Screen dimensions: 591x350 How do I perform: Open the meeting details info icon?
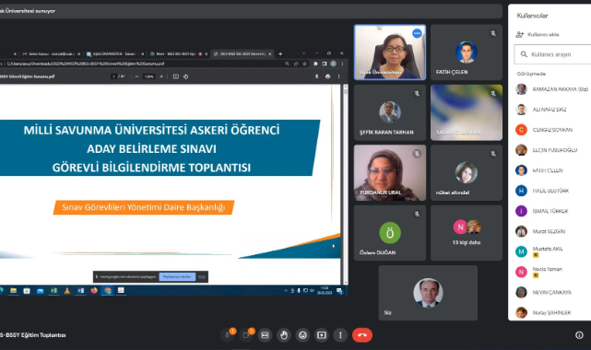(x=579, y=335)
